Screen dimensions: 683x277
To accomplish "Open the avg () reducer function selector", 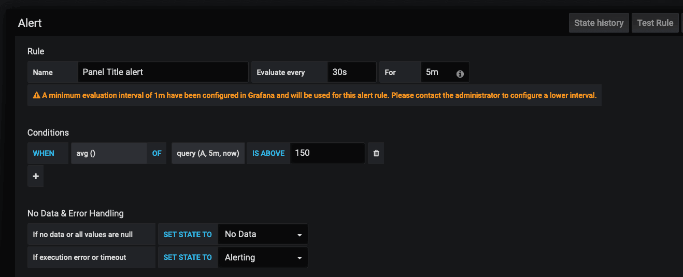I will pyautogui.click(x=108, y=153).
